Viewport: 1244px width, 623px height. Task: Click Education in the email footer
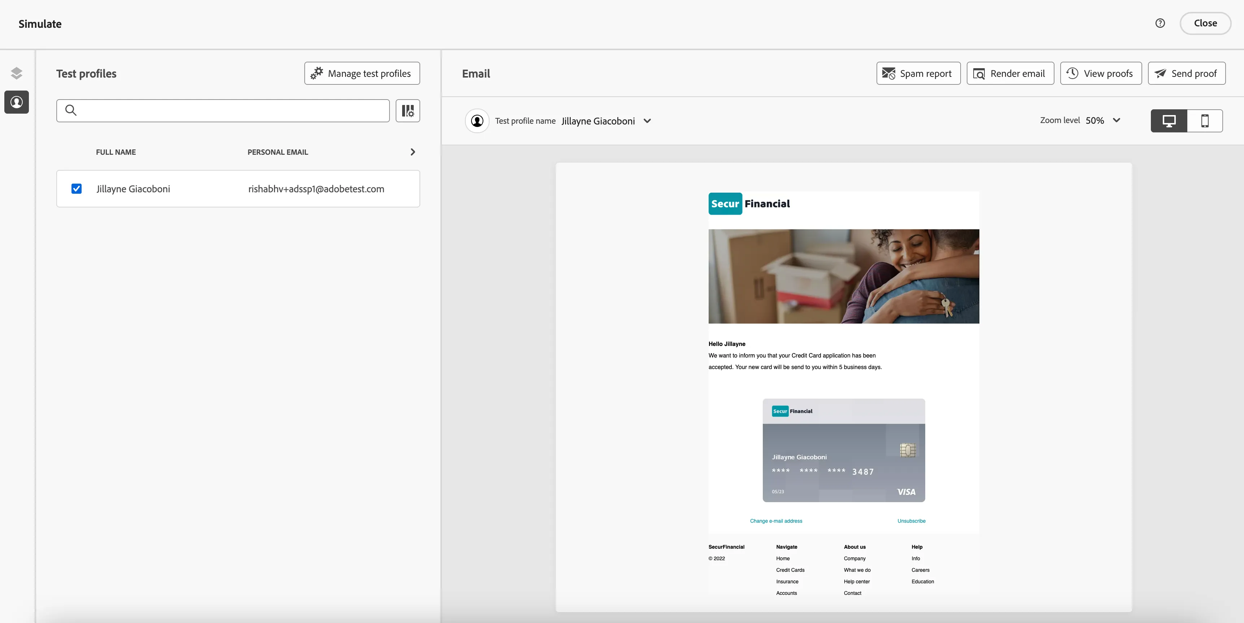(922, 582)
